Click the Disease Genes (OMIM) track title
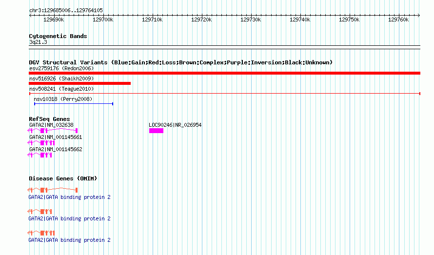This screenshot has width=434, height=255. tap(63, 178)
